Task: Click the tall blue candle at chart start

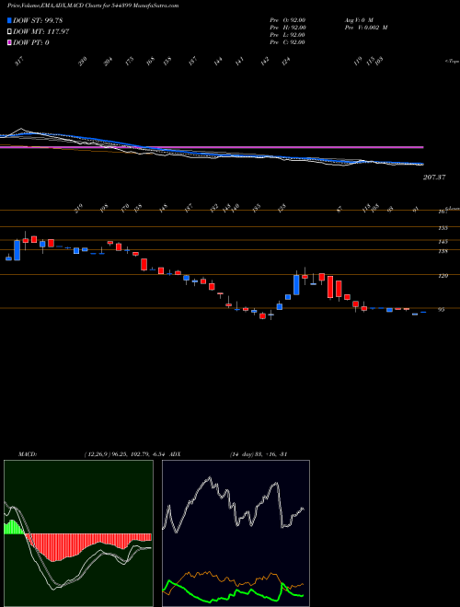Action: point(17,250)
